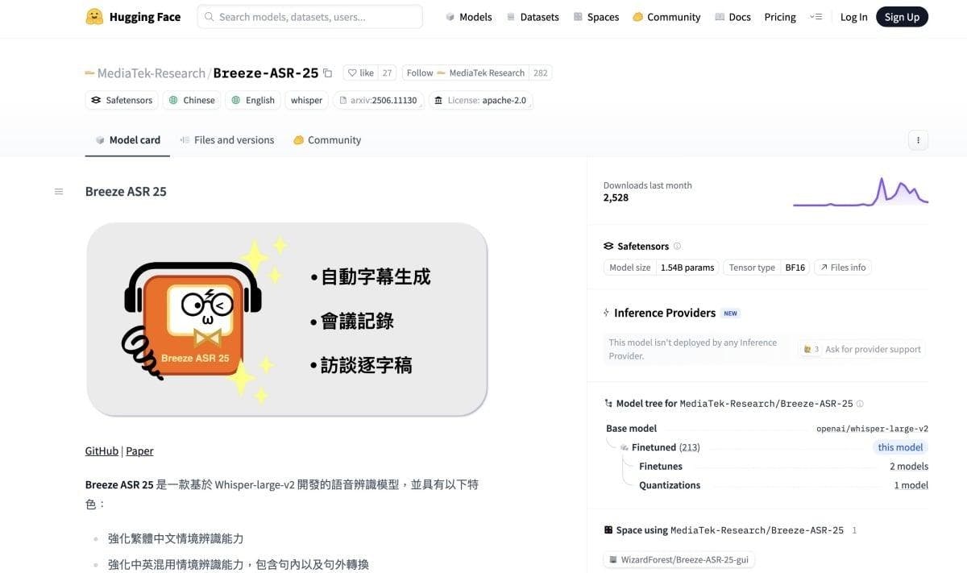The height and width of the screenshot is (573, 967).
Task: Click the 'this model' badge
Action: coord(900,447)
